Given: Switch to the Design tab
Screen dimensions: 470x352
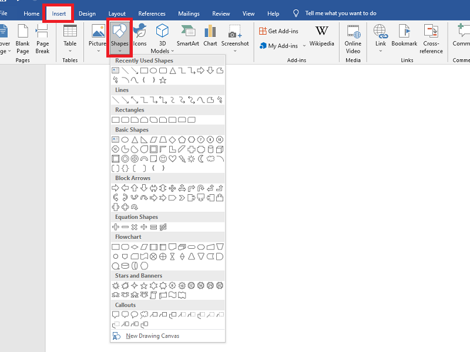Looking at the screenshot, I should 87,13.
